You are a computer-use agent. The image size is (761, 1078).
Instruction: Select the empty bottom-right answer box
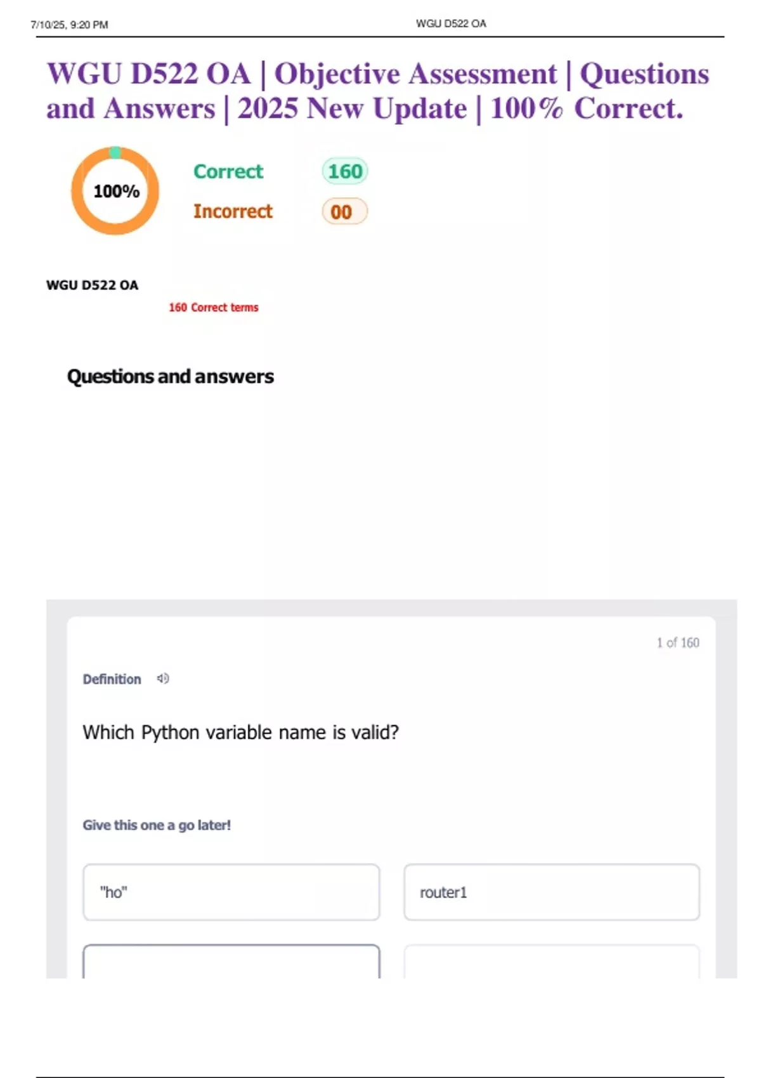[x=551, y=961]
